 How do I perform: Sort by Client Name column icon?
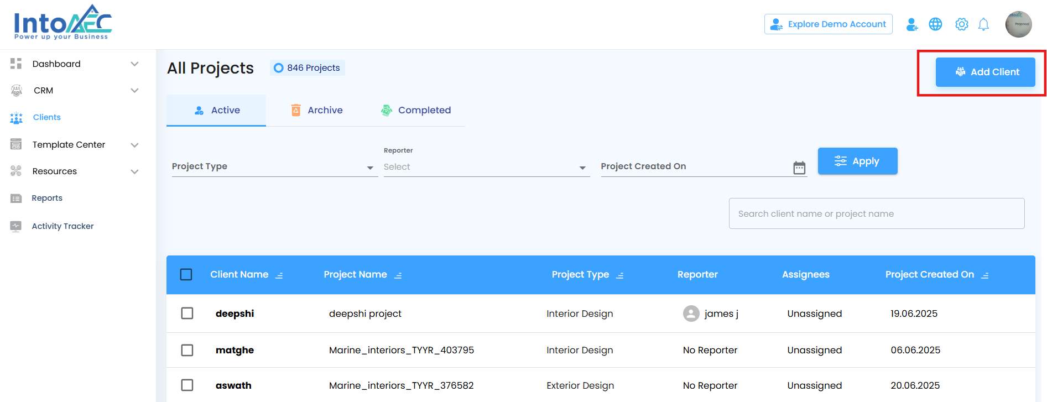pyautogui.click(x=279, y=275)
